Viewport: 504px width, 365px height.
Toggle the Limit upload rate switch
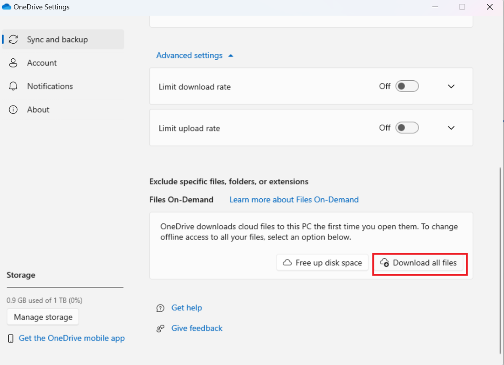(x=407, y=128)
